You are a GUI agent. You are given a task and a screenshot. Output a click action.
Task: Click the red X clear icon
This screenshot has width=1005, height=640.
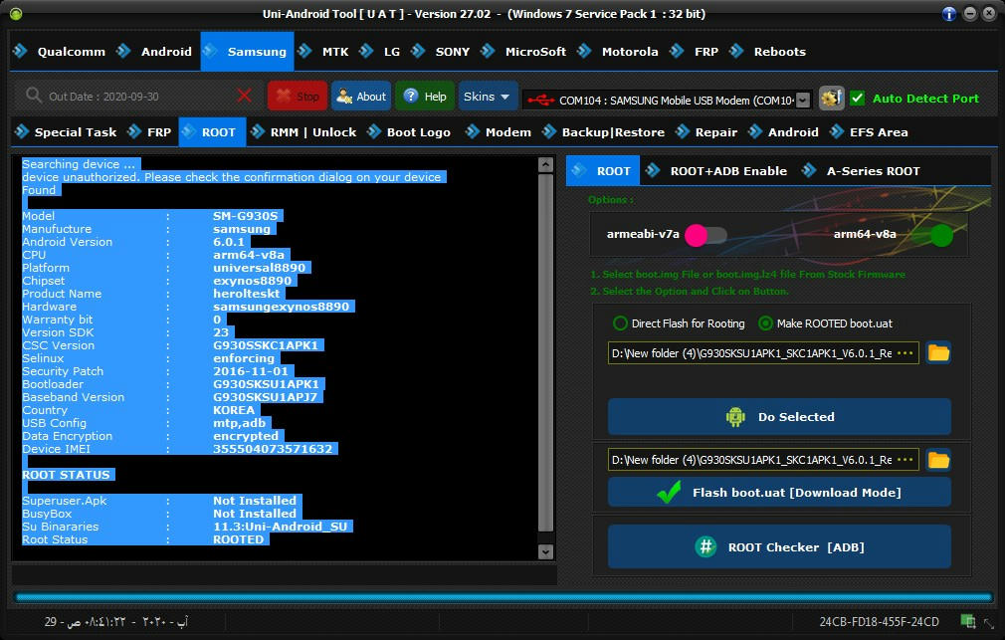pos(244,97)
